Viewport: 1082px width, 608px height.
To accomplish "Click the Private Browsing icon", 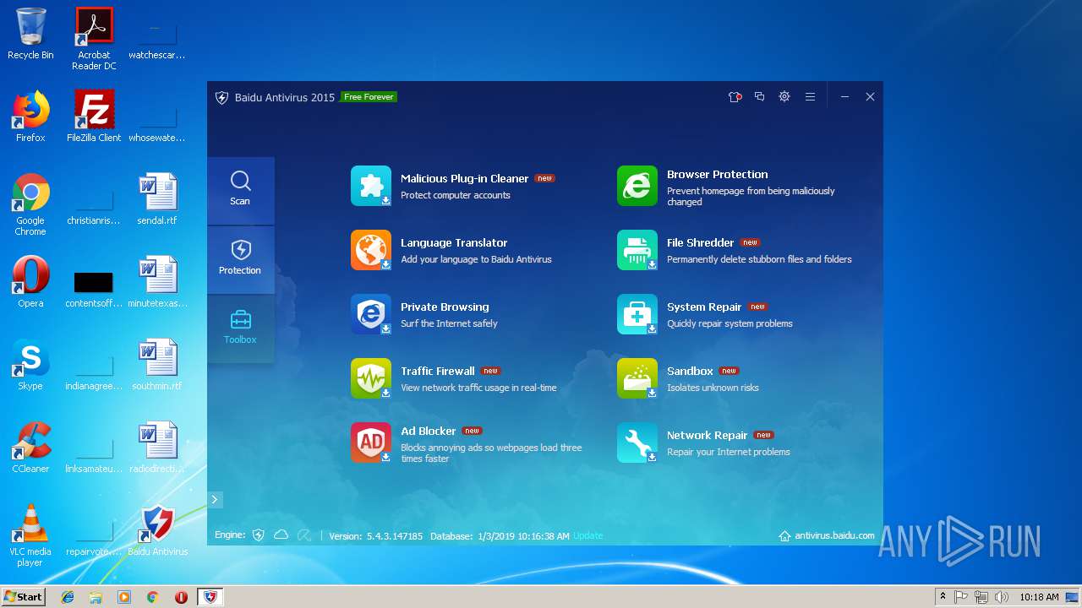I will tap(371, 314).
